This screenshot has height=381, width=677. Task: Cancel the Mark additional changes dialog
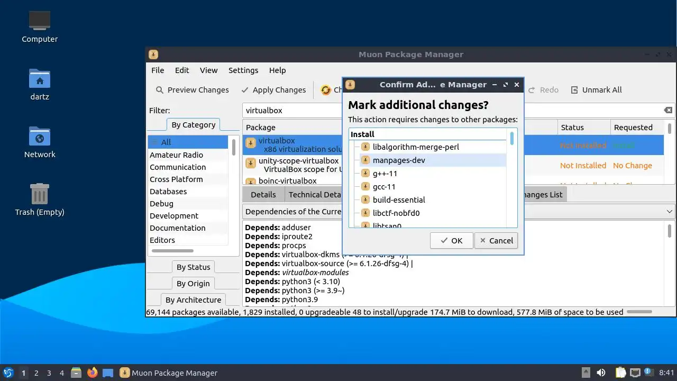496,240
